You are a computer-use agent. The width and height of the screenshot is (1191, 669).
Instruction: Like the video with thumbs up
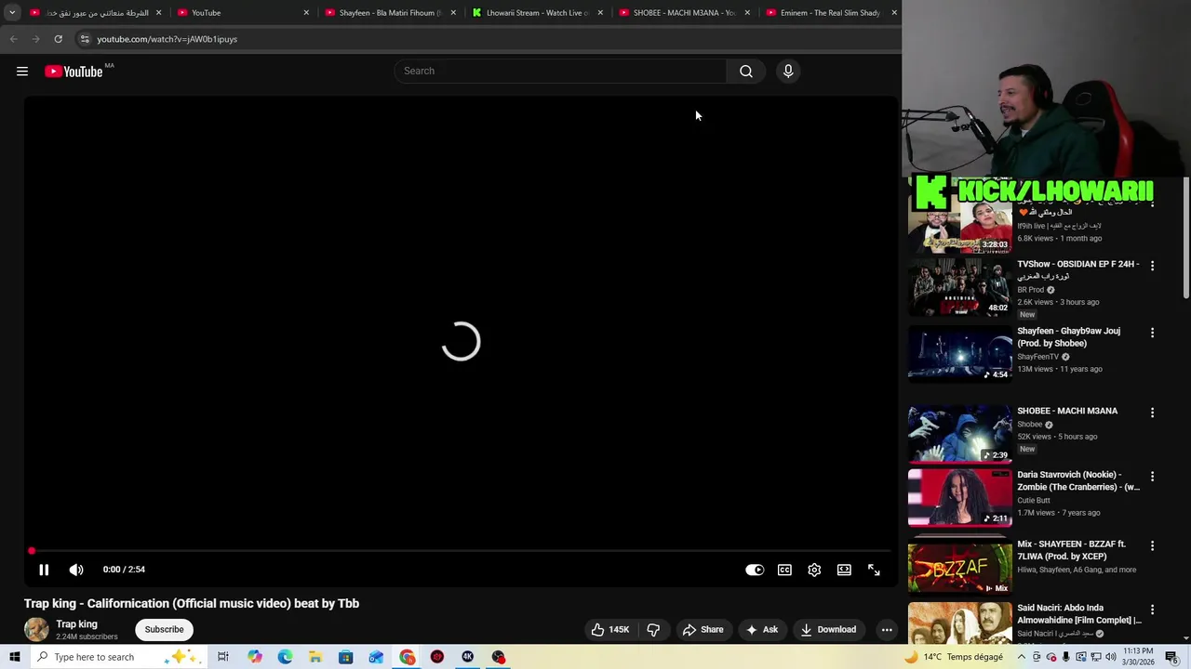610,629
